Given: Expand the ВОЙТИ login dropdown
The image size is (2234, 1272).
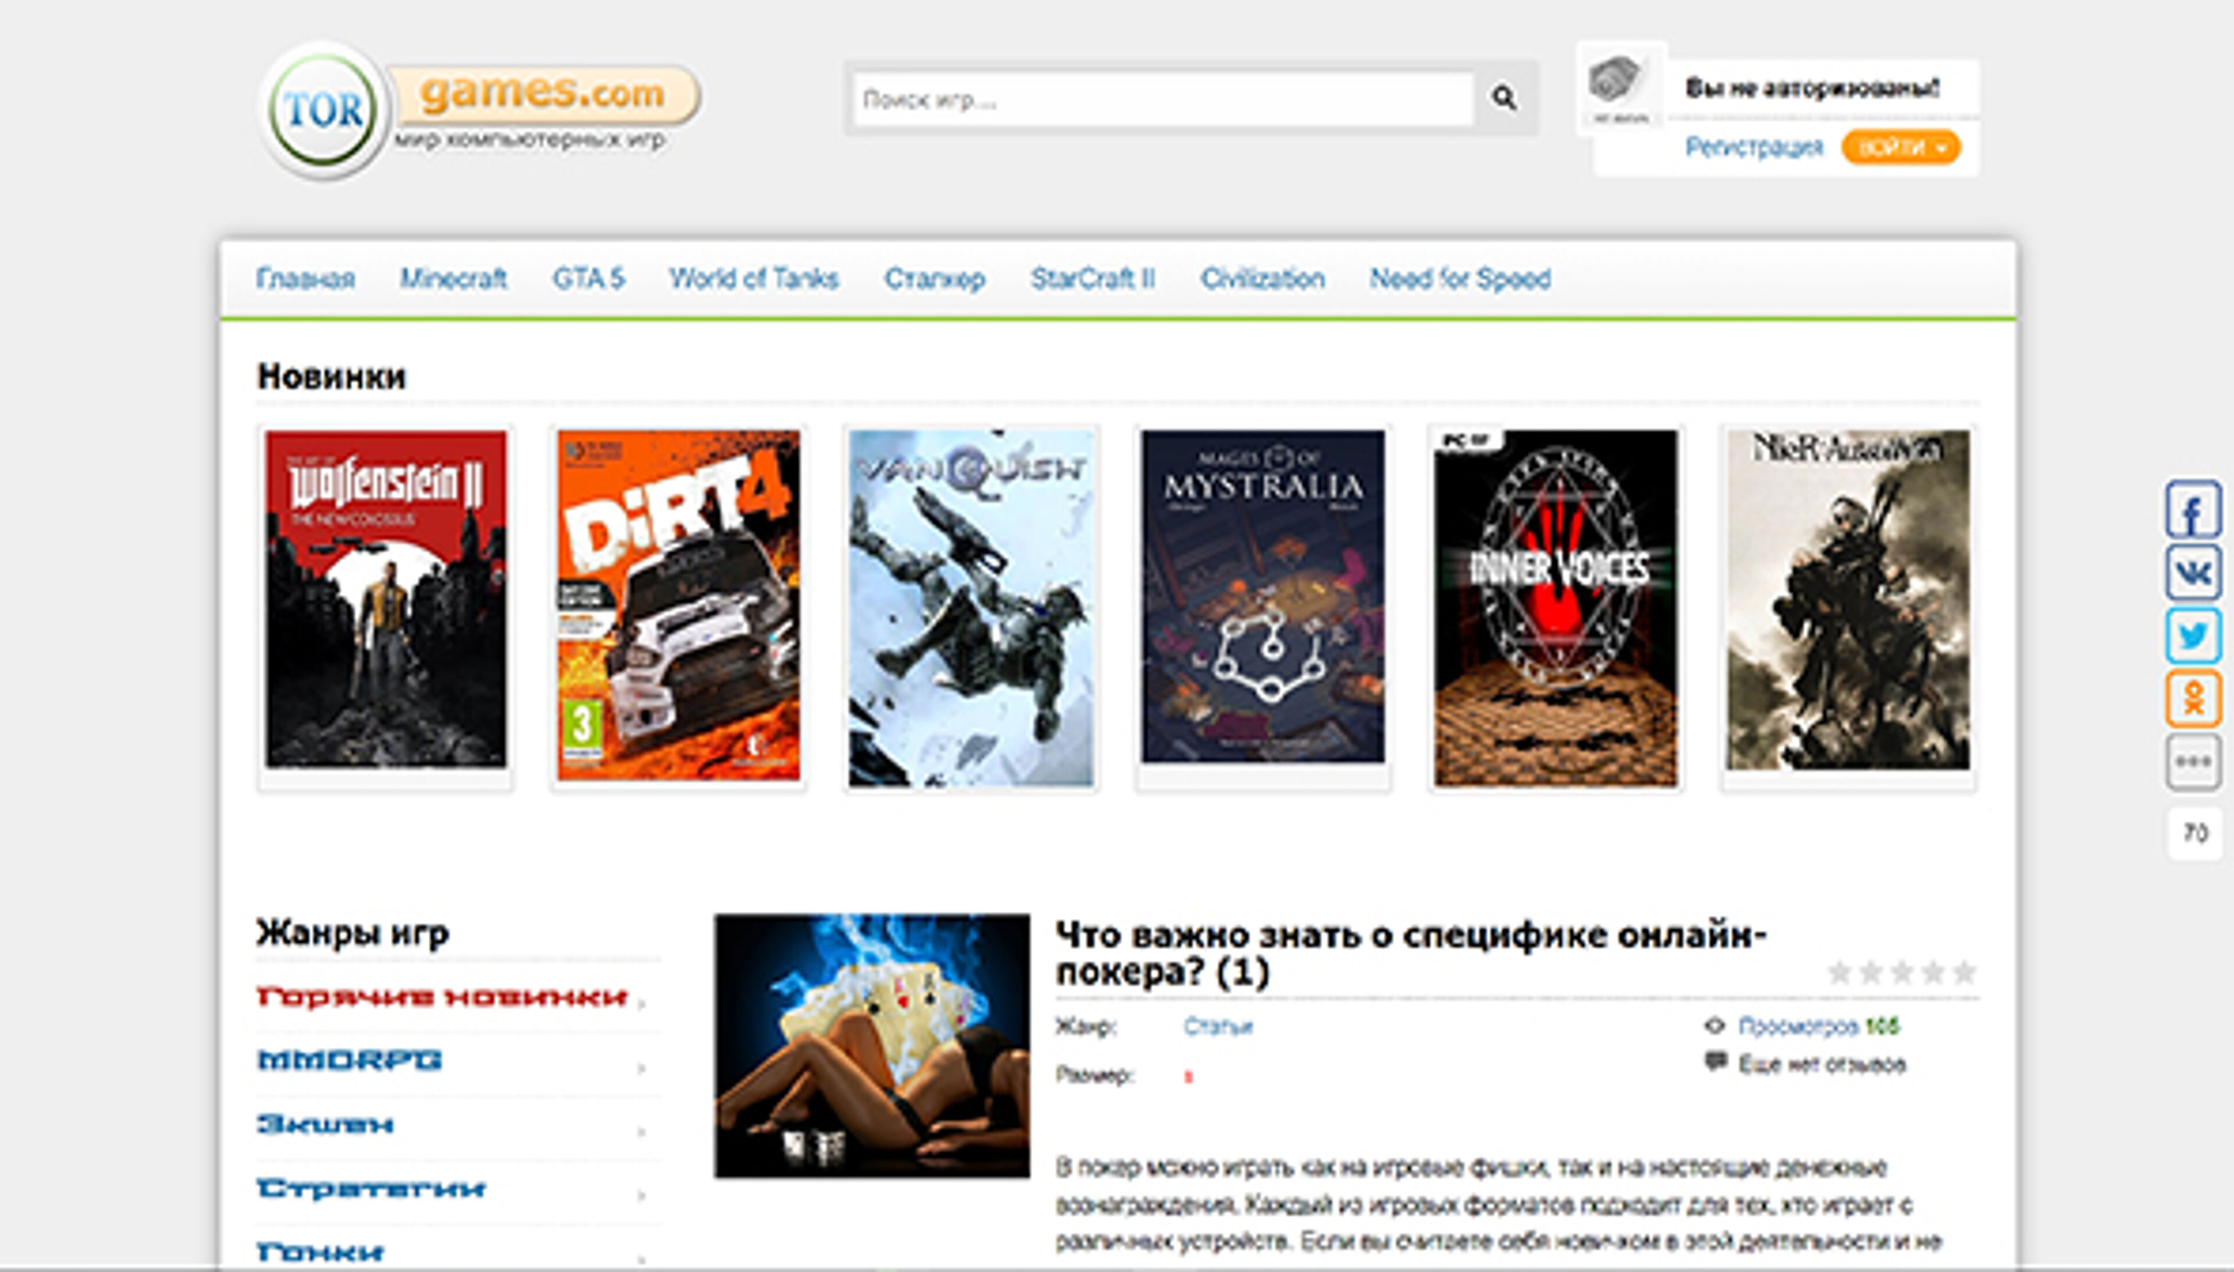Looking at the screenshot, I should pyautogui.click(x=1901, y=147).
